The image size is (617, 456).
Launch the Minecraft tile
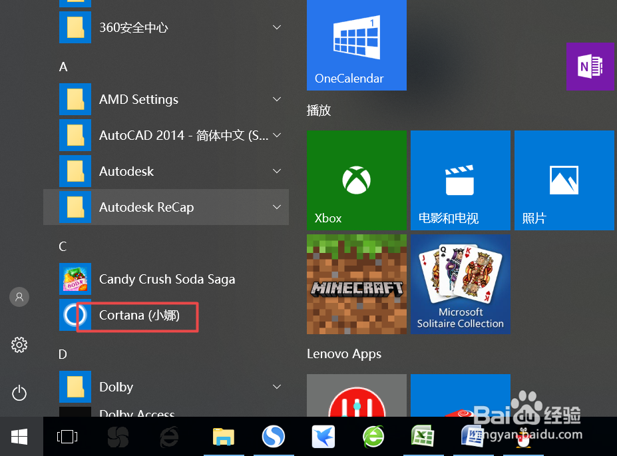[357, 284]
